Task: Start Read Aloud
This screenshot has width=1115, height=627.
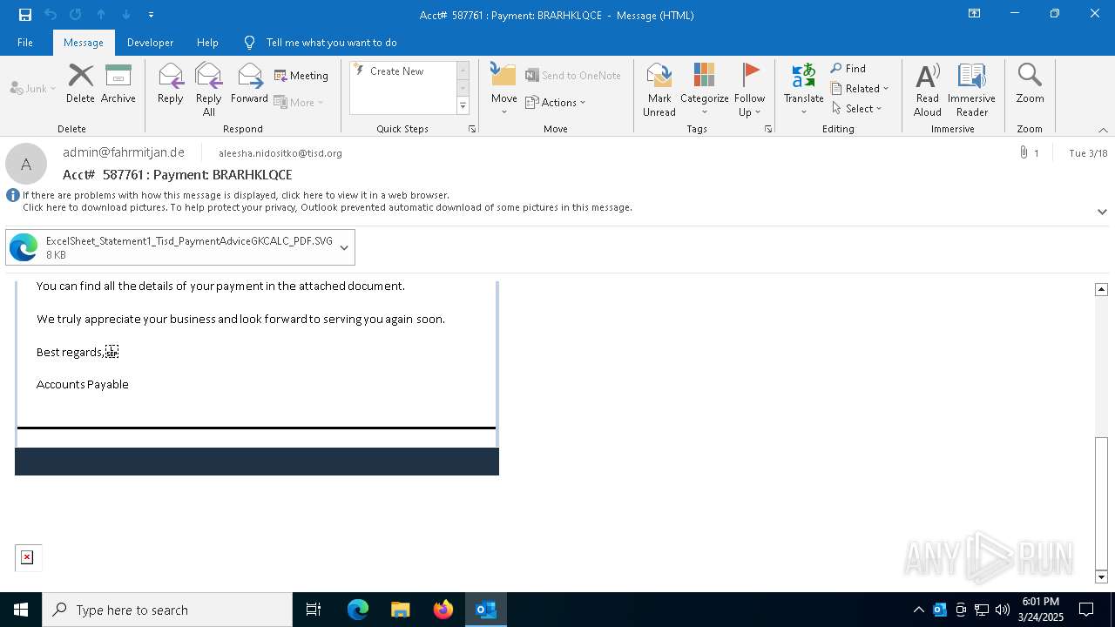Action: 927,90
